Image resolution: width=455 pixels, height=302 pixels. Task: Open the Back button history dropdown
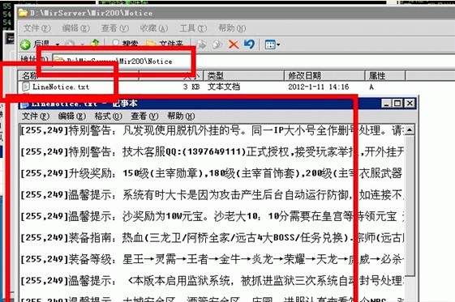coord(58,45)
